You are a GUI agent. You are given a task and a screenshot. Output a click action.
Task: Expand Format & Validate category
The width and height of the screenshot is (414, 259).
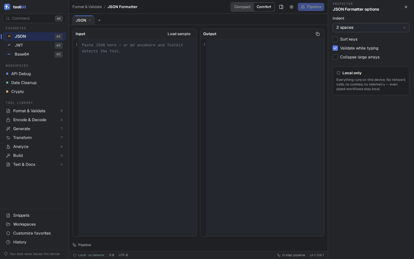point(34,111)
